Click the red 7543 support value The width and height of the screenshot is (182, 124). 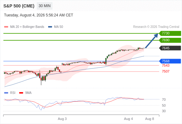[166, 65]
